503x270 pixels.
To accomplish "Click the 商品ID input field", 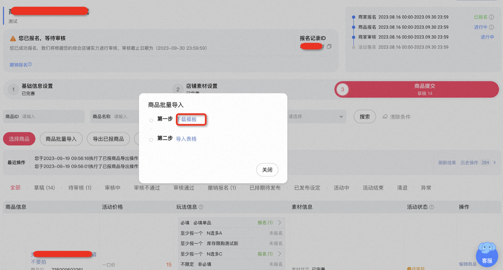I will point(44,116).
